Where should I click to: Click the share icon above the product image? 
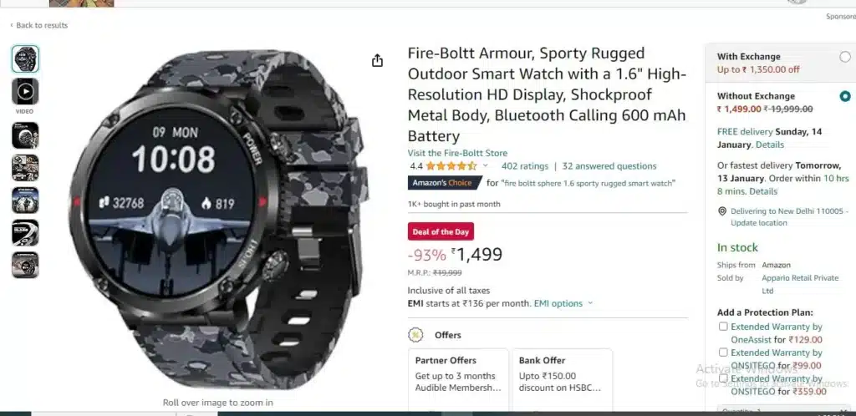coord(377,60)
